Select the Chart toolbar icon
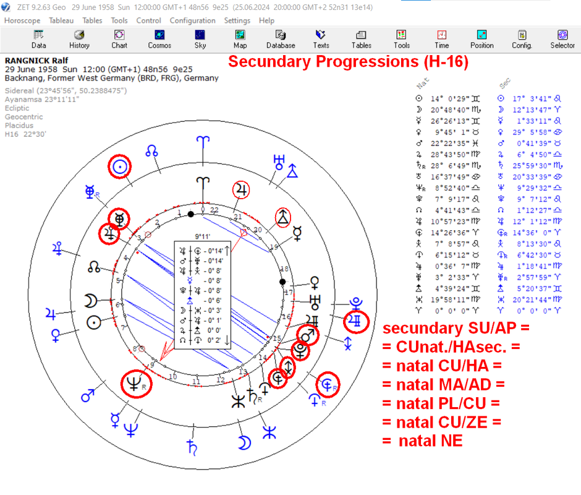The width and height of the screenshot is (581, 495). pyautogui.click(x=119, y=40)
